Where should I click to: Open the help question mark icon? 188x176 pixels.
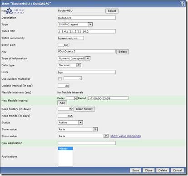pyautogui.click(x=182, y=4)
